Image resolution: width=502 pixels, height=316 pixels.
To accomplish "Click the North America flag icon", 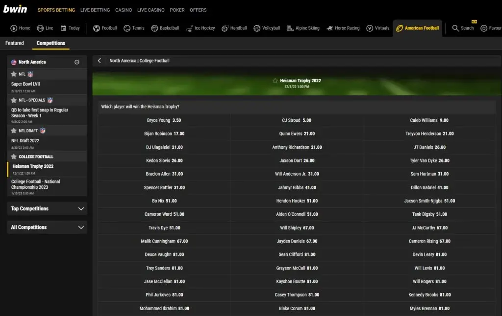I will pyautogui.click(x=13, y=62).
